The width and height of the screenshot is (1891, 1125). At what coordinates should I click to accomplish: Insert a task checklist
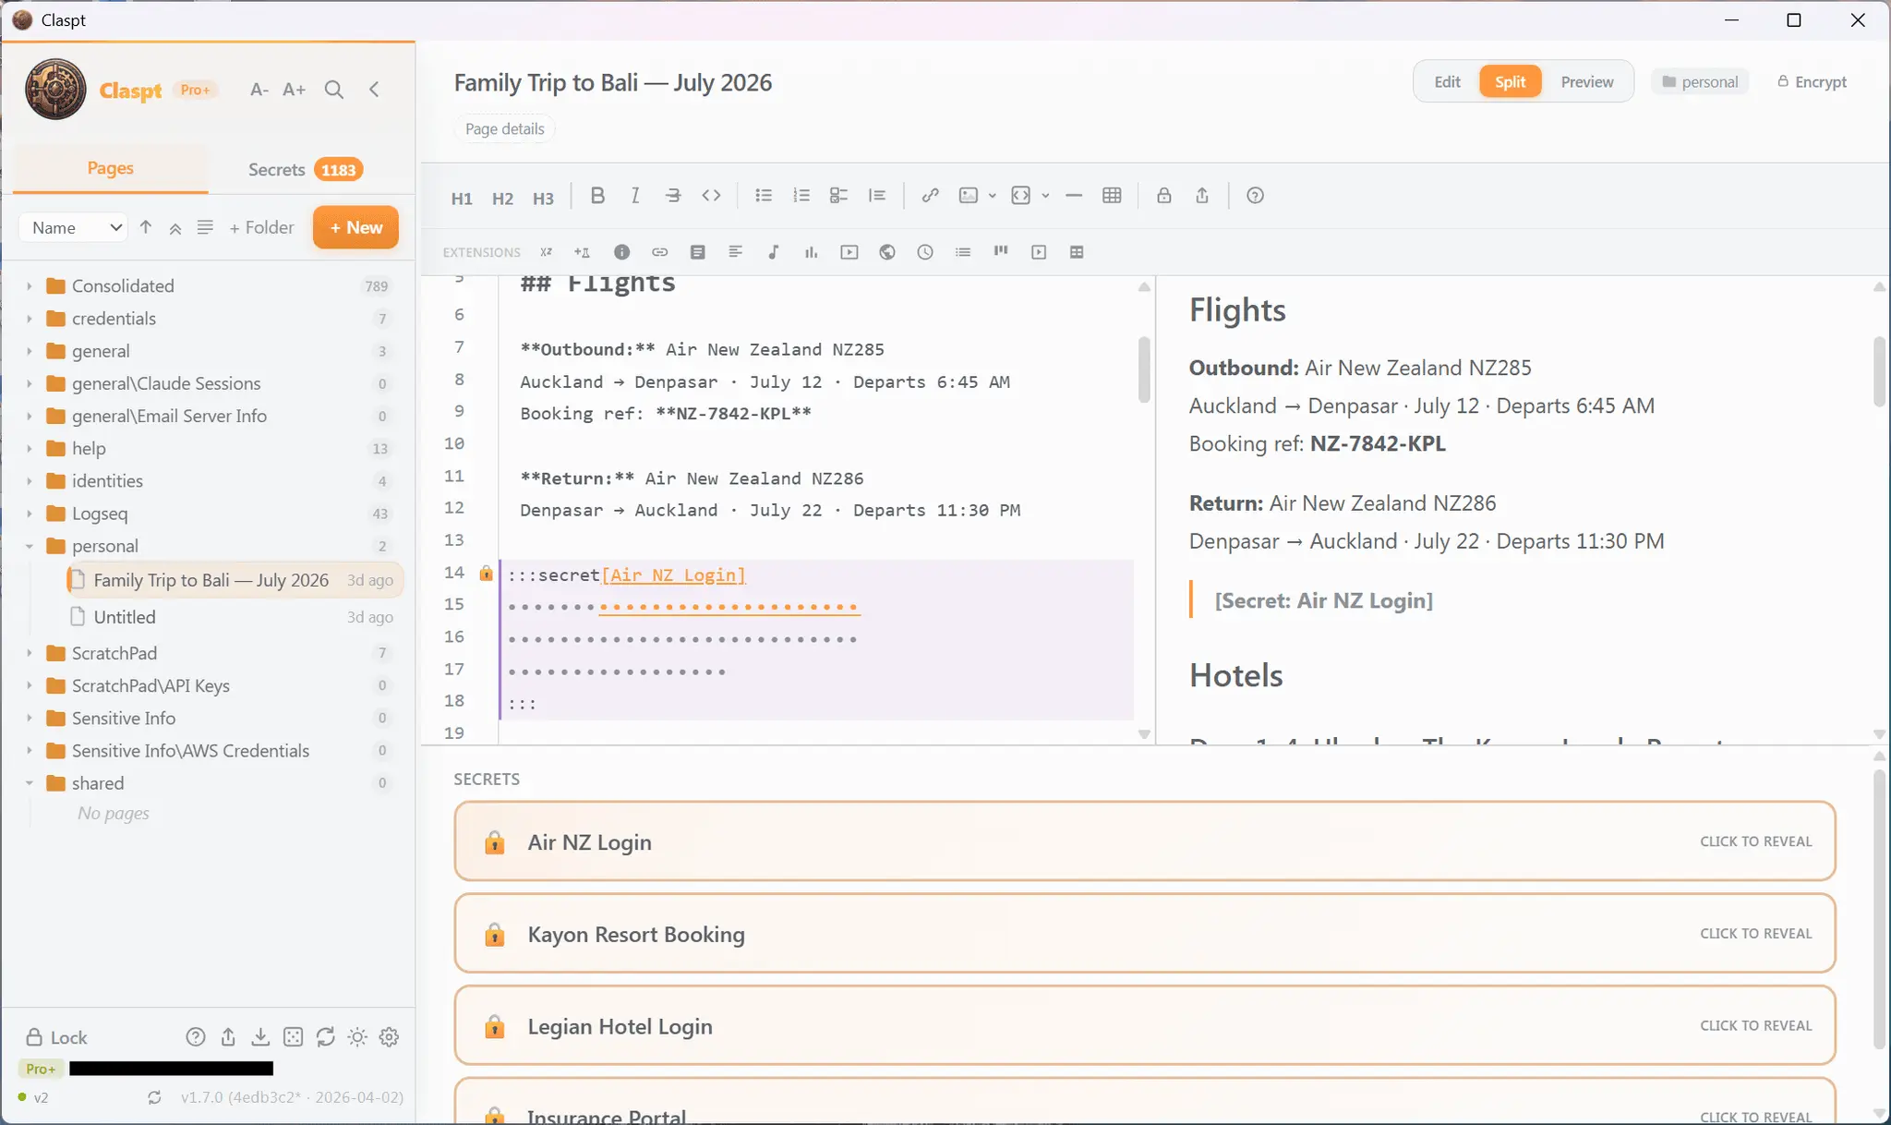838,196
